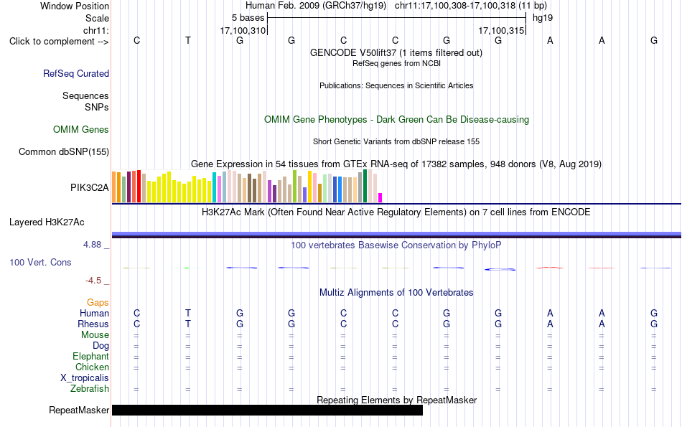The height and width of the screenshot is (427, 682).
Task: Click 'Publications: Sequences in Scientific Articles' title
Action: coord(396,85)
